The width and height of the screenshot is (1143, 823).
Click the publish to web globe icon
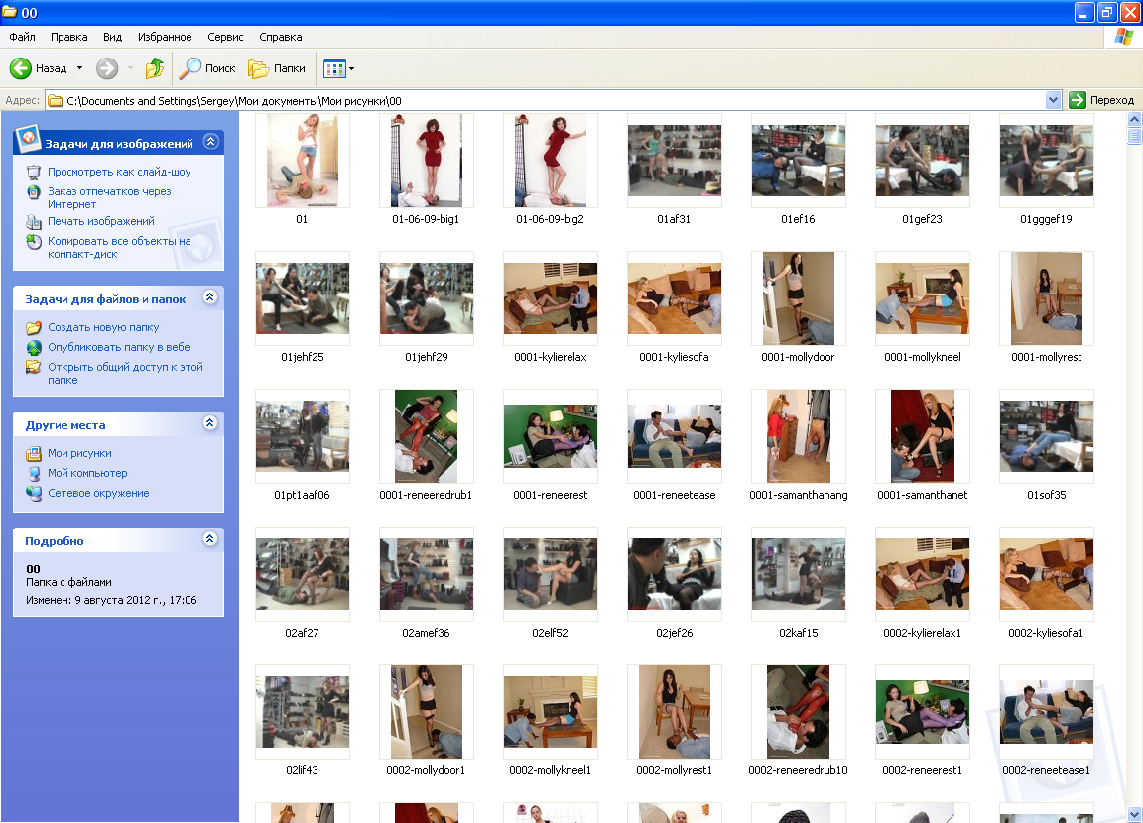pyautogui.click(x=34, y=347)
